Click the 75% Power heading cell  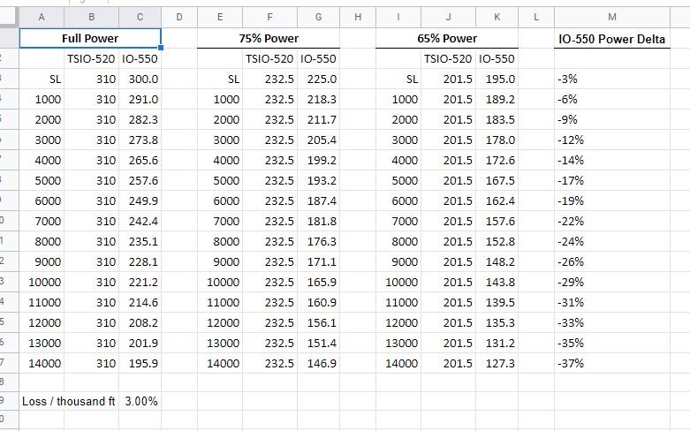pos(269,38)
